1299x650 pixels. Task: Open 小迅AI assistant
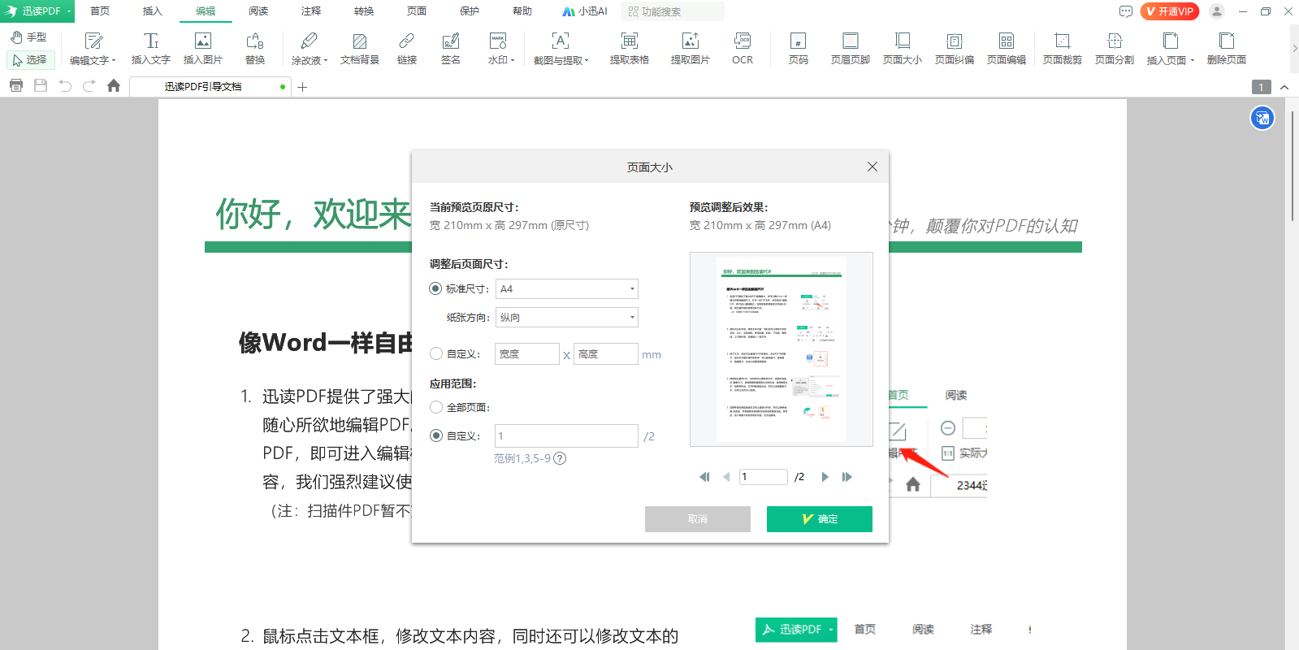[x=585, y=11]
